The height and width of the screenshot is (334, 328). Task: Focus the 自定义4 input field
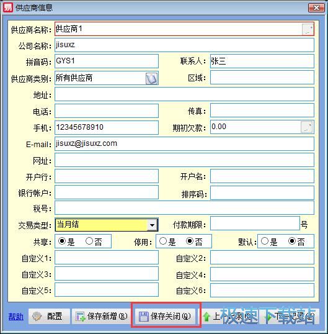[x=262, y=274]
